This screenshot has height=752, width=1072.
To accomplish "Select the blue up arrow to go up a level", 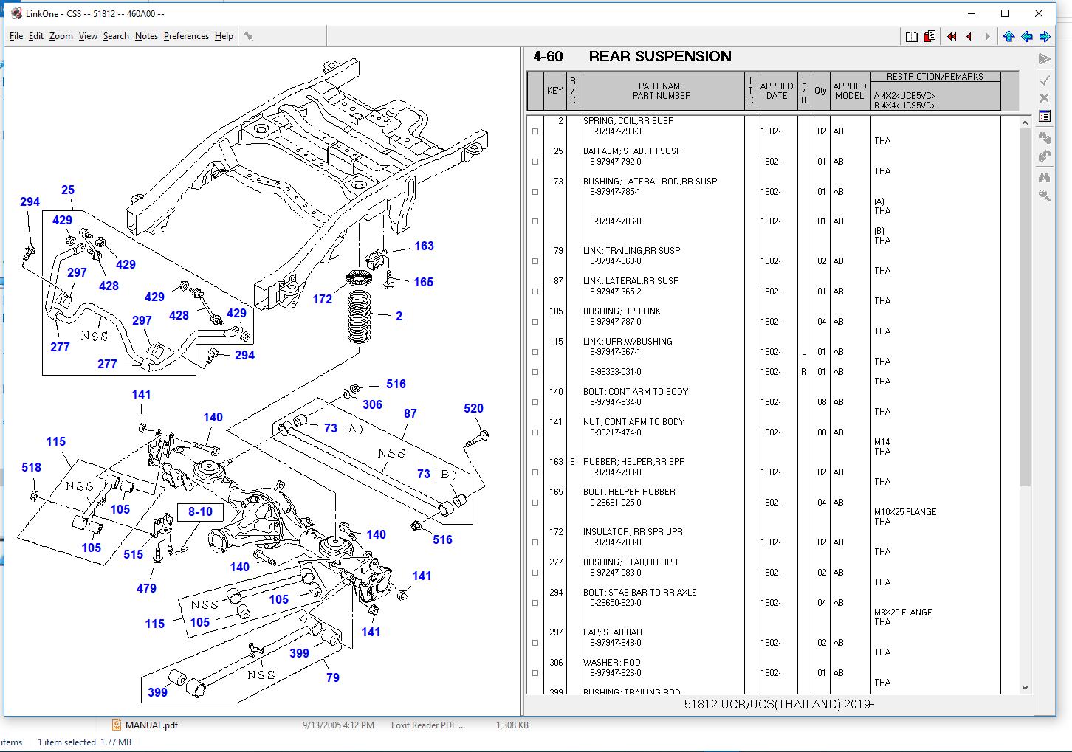I will [x=1009, y=35].
